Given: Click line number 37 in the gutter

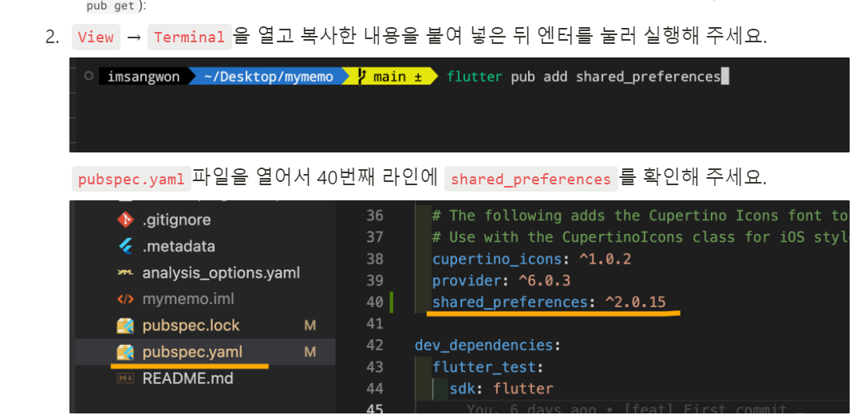Looking at the screenshot, I should pyautogui.click(x=374, y=237).
